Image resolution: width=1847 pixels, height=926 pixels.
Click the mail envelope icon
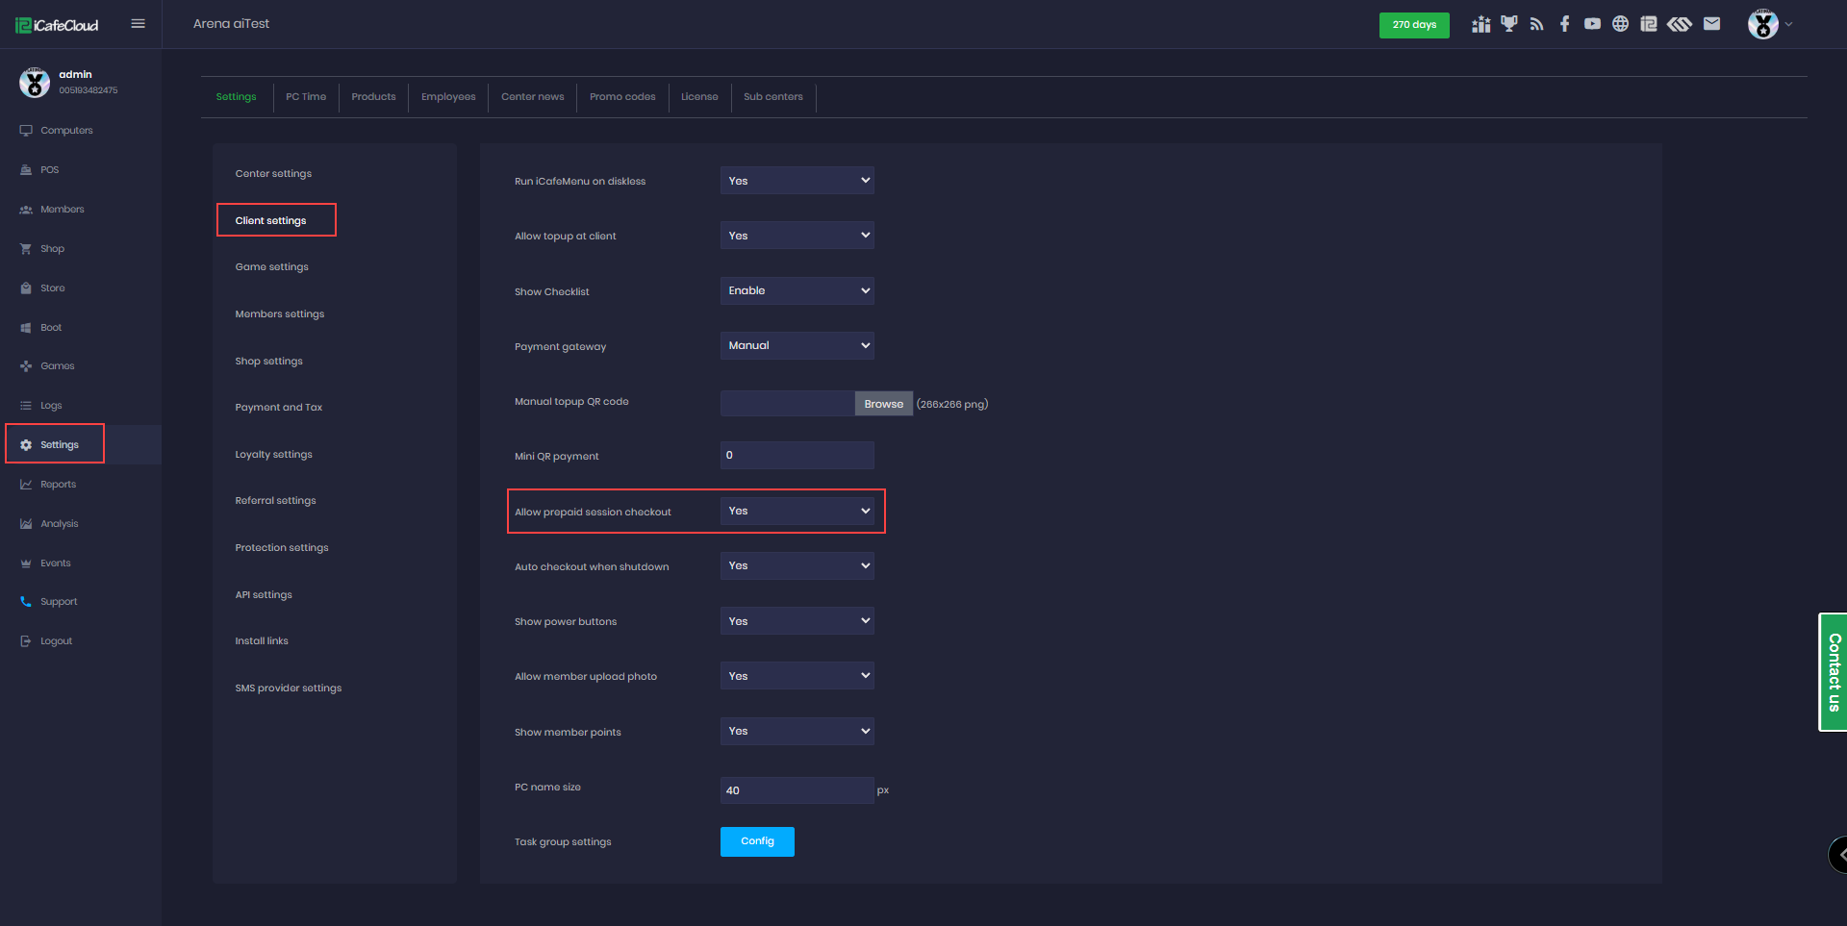coord(1711,24)
